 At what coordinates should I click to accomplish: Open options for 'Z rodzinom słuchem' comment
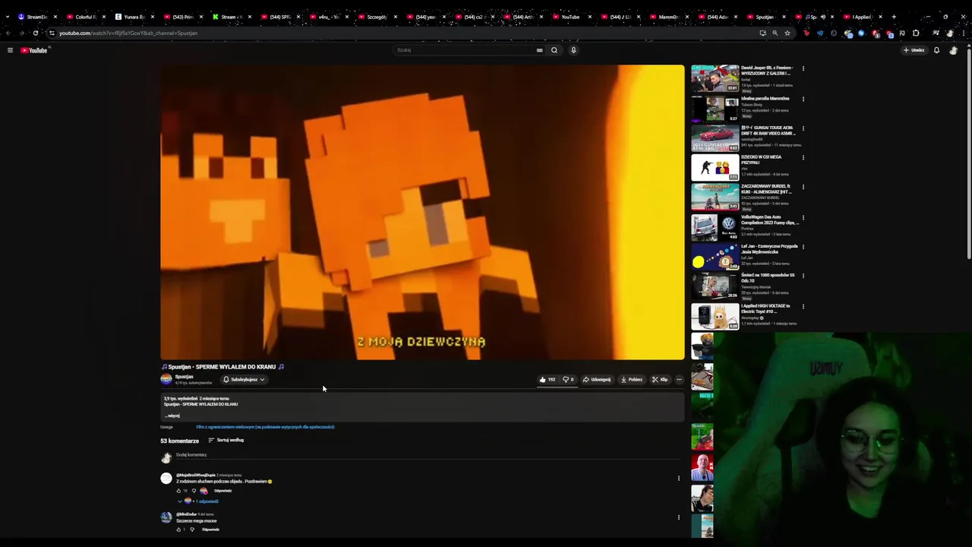click(x=679, y=479)
